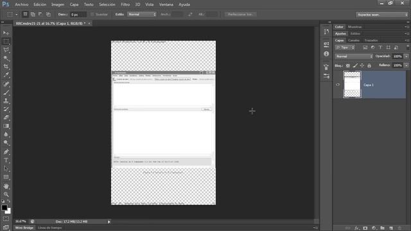Open the collapsed Info panel icon
The image size is (411, 231).
[x=326, y=54]
